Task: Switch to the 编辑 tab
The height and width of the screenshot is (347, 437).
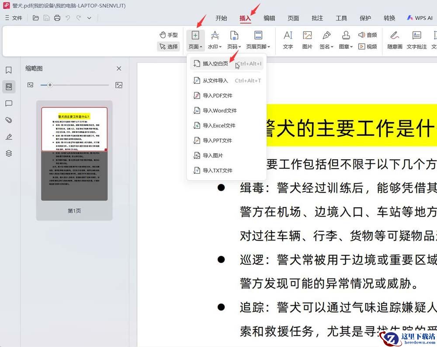Action: click(269, 18)
